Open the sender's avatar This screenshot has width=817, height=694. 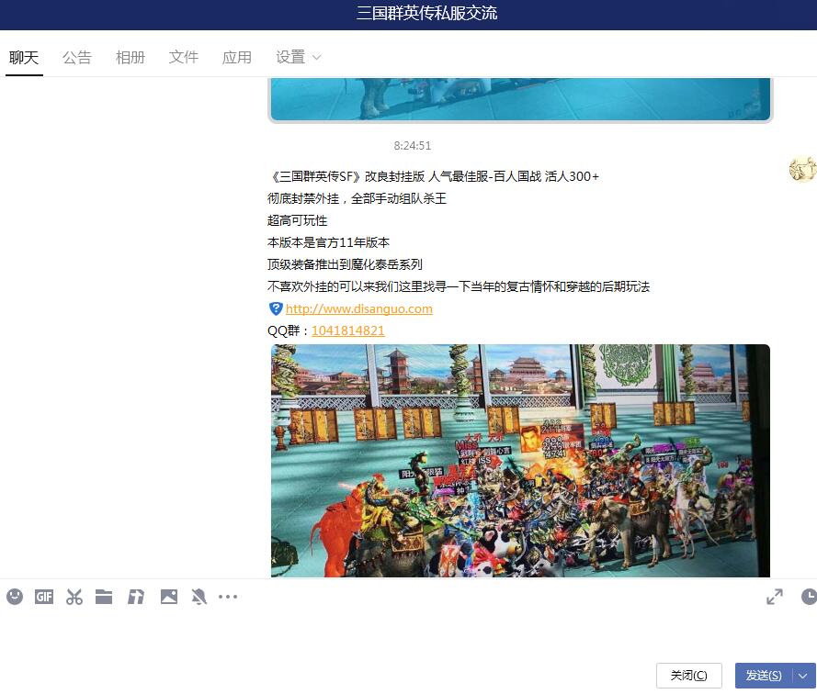(x=802, y=169)
